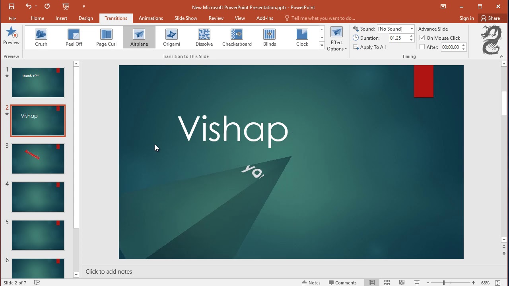Switch to Reading View in status bar
This screenshot has width=509, height=286.
(x=402, y=283)
